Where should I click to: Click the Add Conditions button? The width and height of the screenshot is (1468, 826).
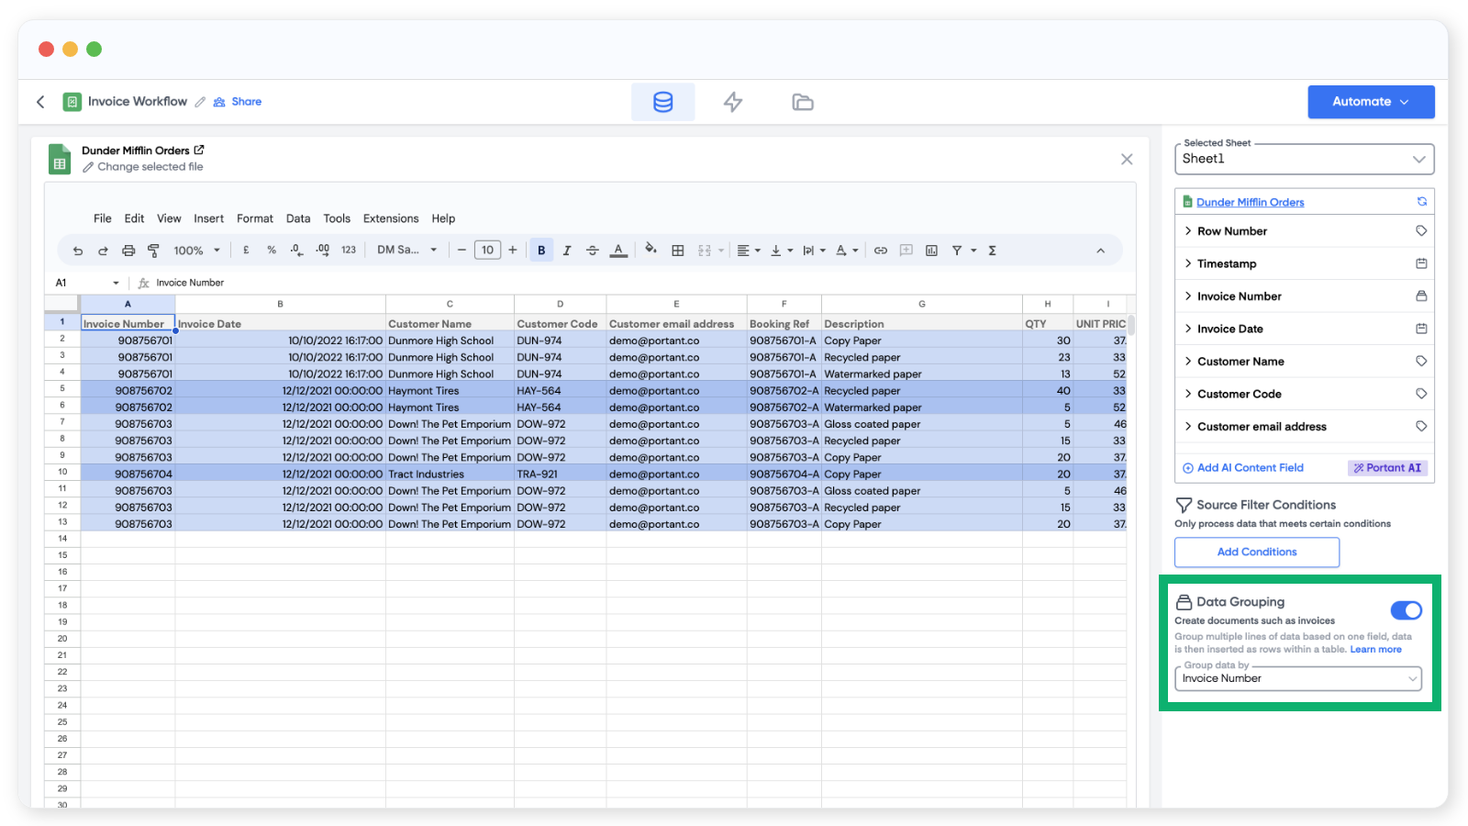[1256, 552]
